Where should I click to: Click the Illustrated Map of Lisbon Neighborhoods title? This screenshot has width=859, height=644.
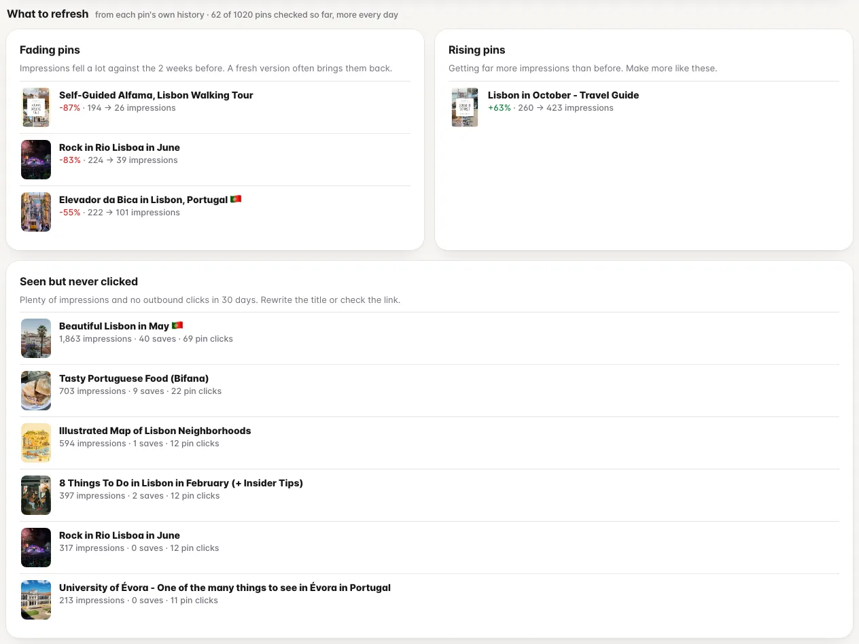tap(155, 431)
